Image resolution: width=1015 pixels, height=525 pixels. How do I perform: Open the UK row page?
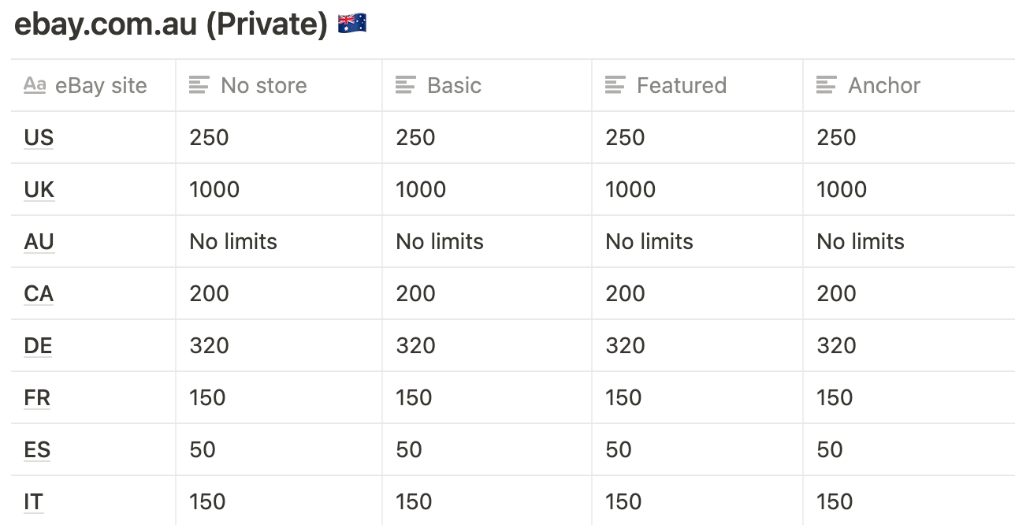pos(39,189)
